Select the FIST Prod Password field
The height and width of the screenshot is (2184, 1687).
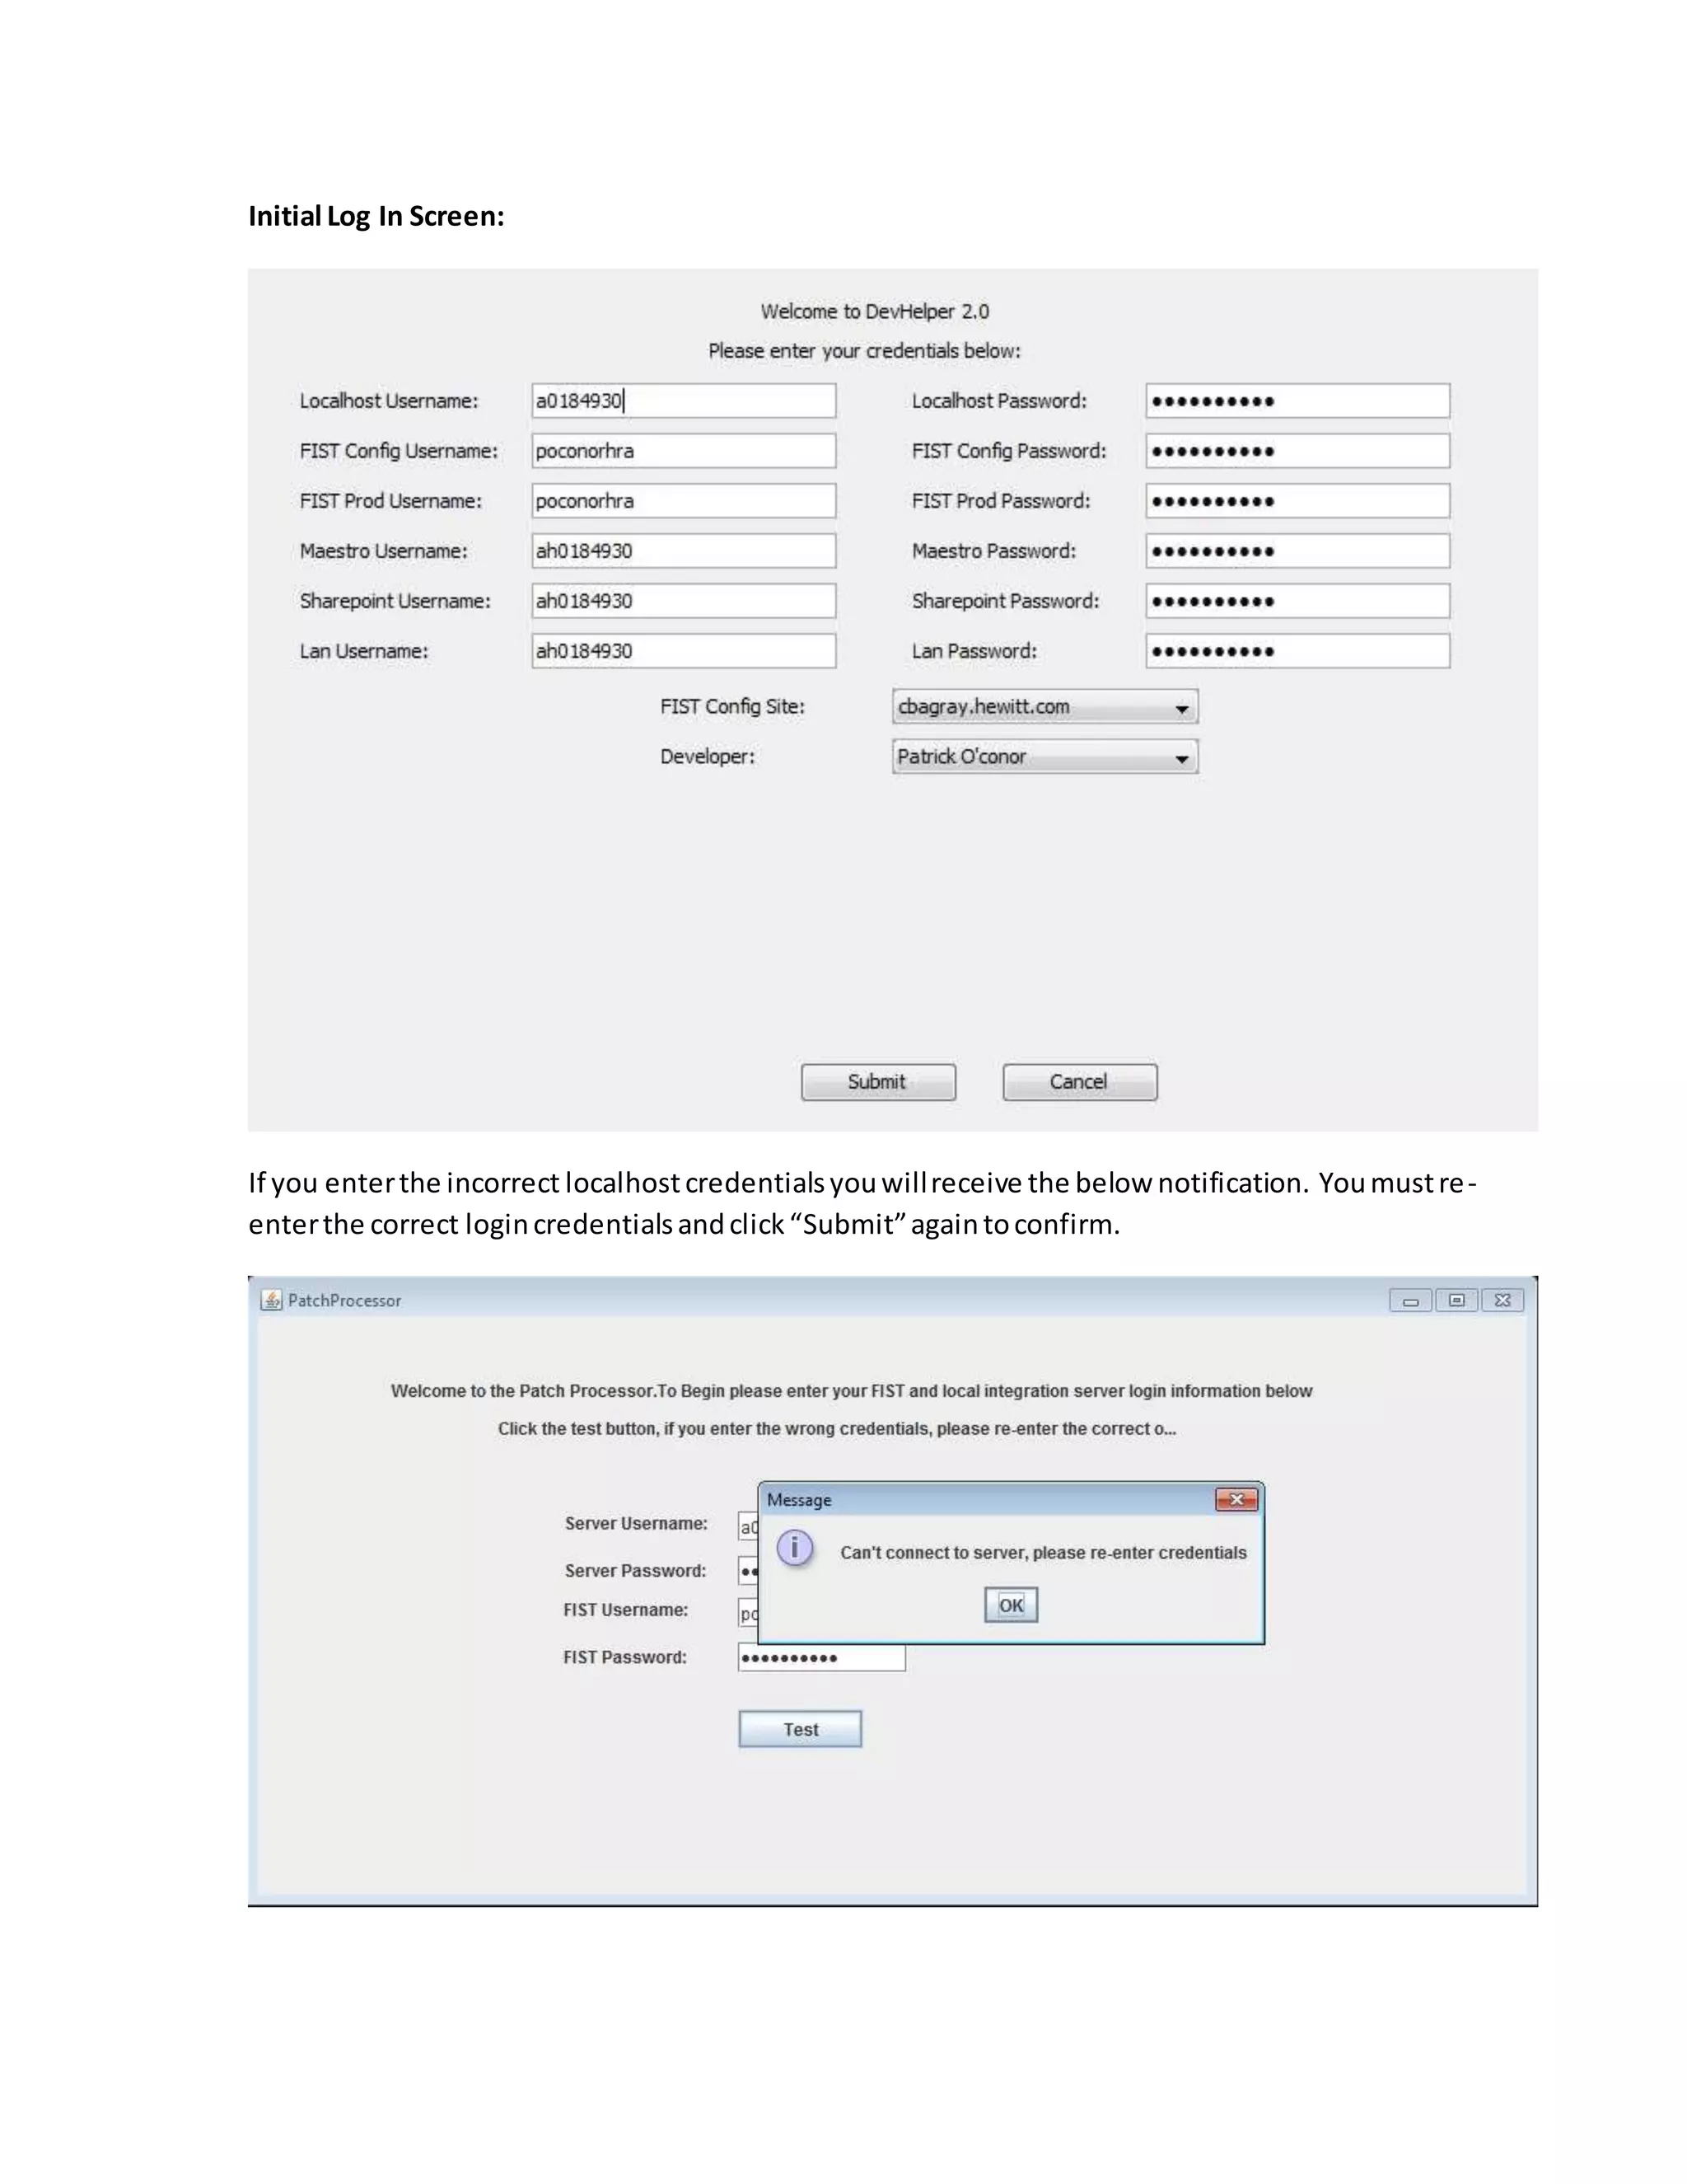1297,501
